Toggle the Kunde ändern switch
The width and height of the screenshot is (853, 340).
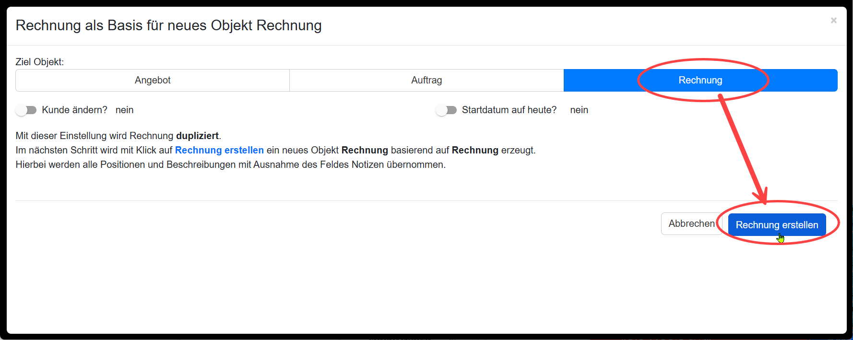pyautogui.click(x=26, y=110)
